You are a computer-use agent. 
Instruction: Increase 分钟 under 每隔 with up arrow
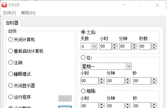pos(128,104)
